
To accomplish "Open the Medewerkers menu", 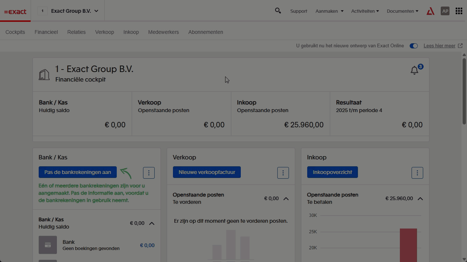I will (x=163, y=32).
